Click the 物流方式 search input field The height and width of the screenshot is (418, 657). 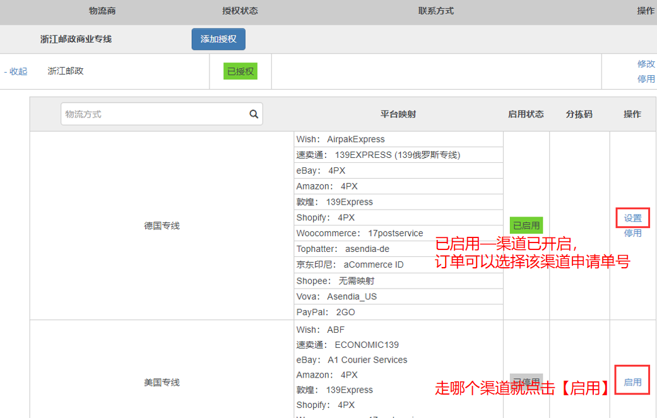[162, 114]
